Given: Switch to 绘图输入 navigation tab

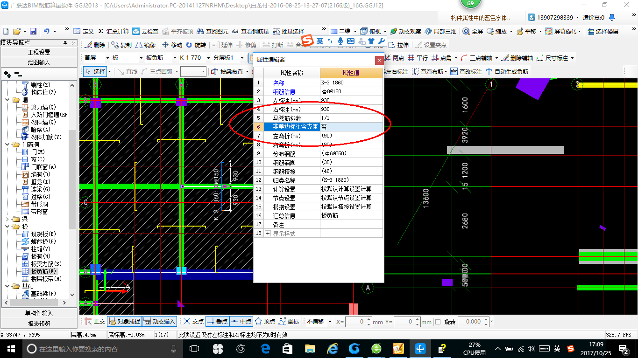Looking at the screenshot, I should click(x=39, y=62).
